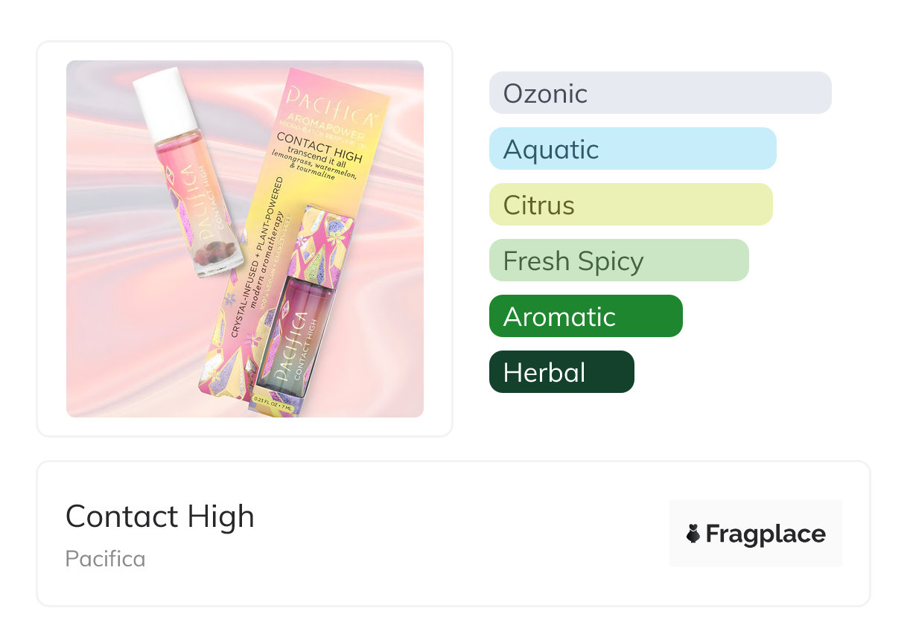The image size is (907, 643).
Task: Click the dark green Aromatic bar
Action: (585, 316)
